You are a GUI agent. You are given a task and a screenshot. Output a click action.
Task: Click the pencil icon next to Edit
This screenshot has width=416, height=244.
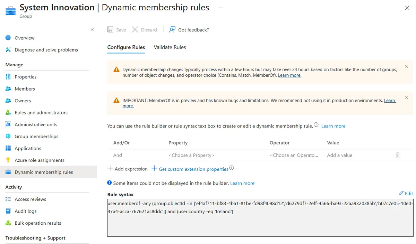401,193
